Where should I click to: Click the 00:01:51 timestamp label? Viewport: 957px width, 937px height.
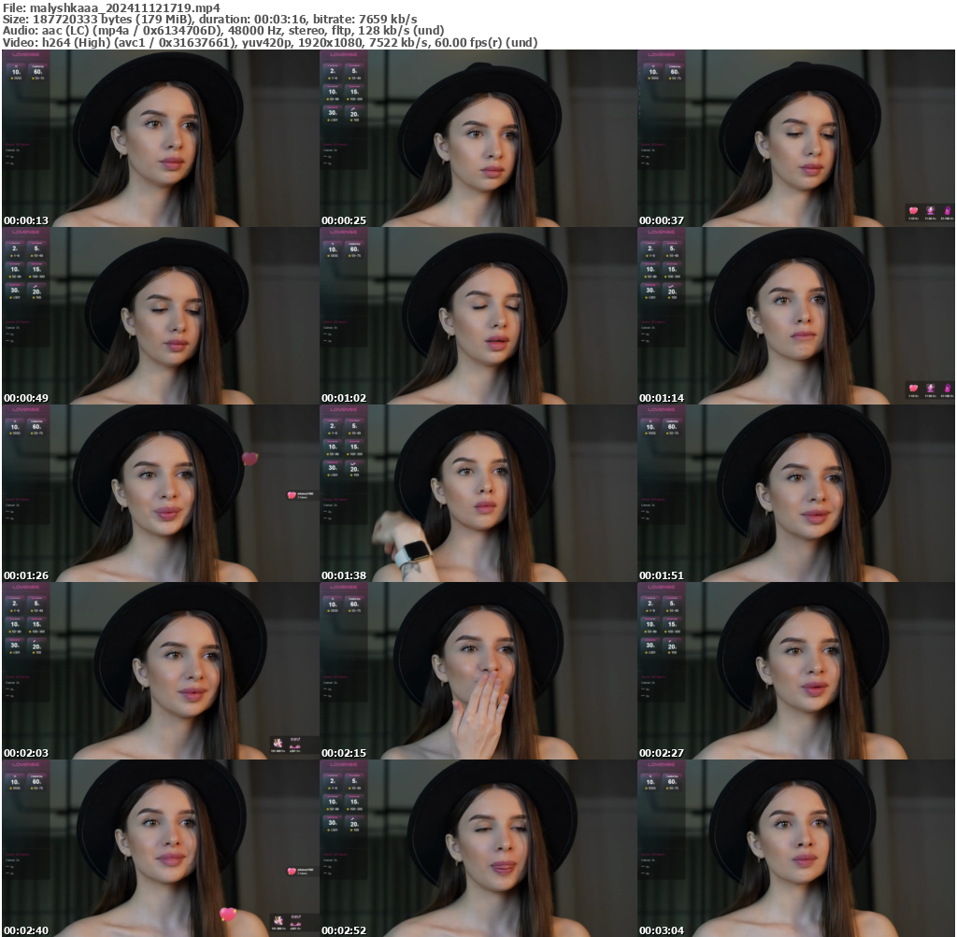pos(661,575)
